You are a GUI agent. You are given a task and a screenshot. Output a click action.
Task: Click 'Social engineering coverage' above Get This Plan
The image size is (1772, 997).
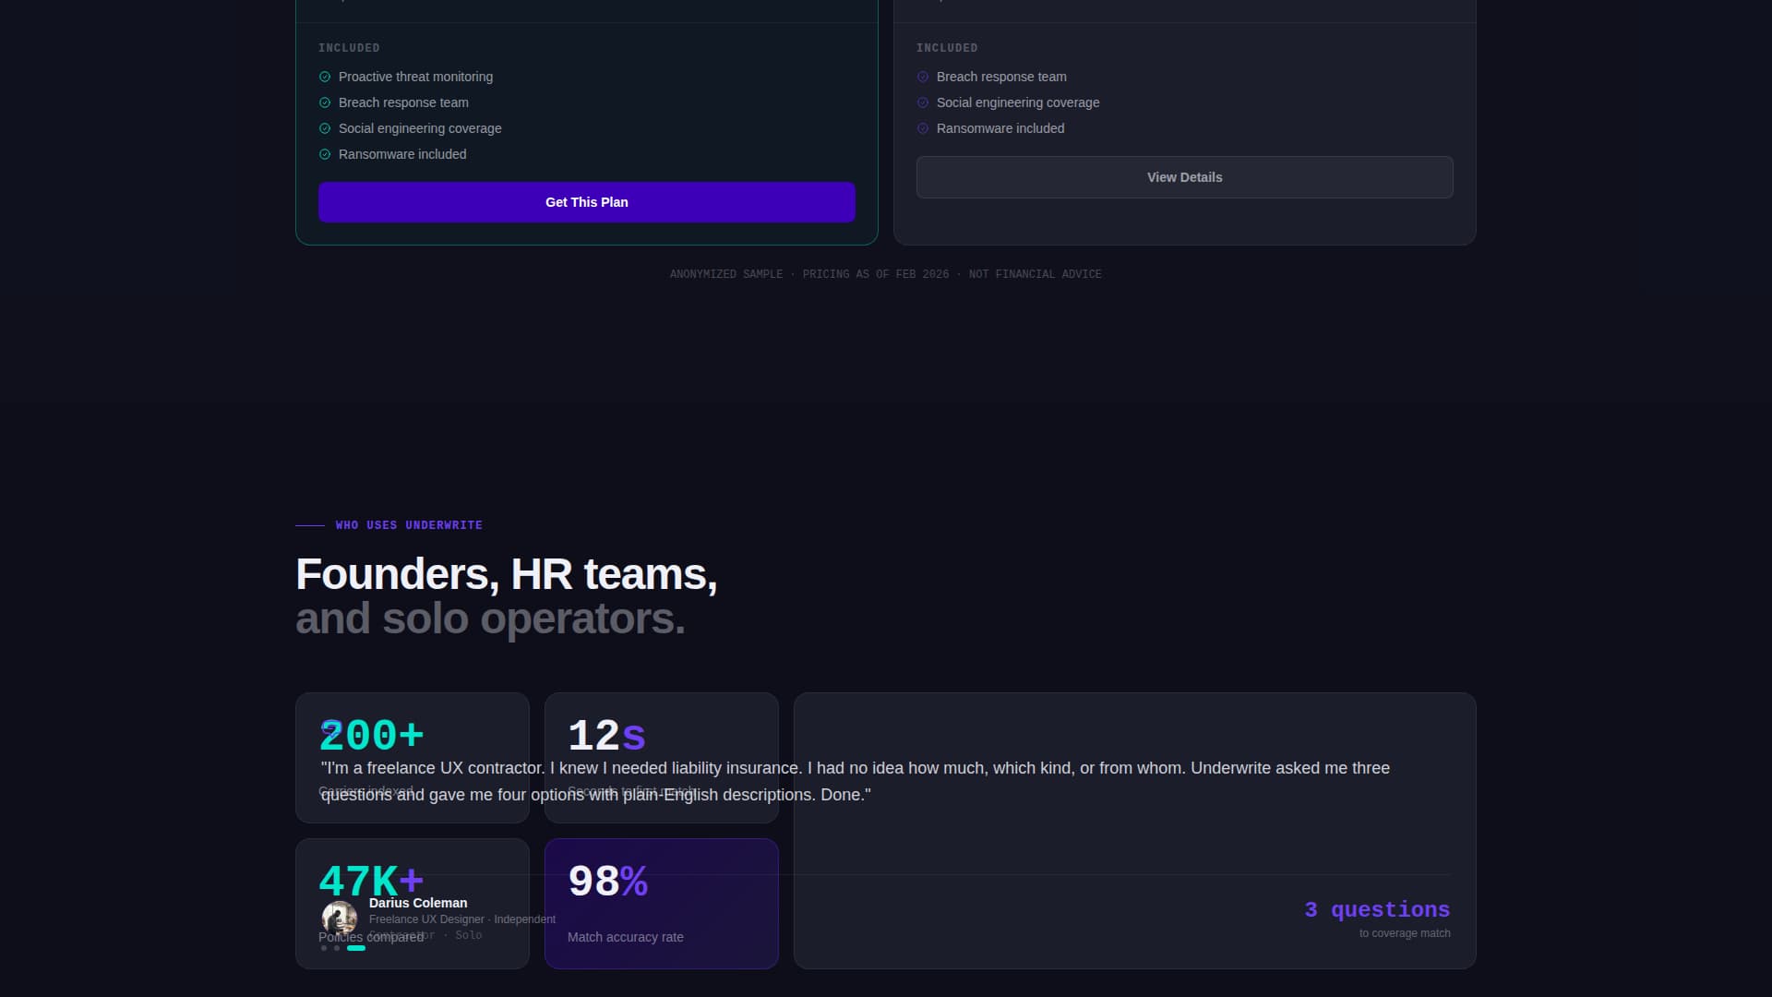(420, 128)
